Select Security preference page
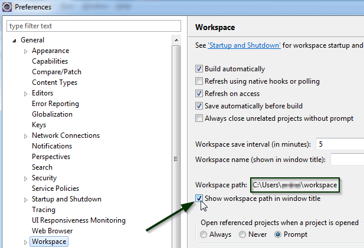364x248 pixels. tap(44, 178)
